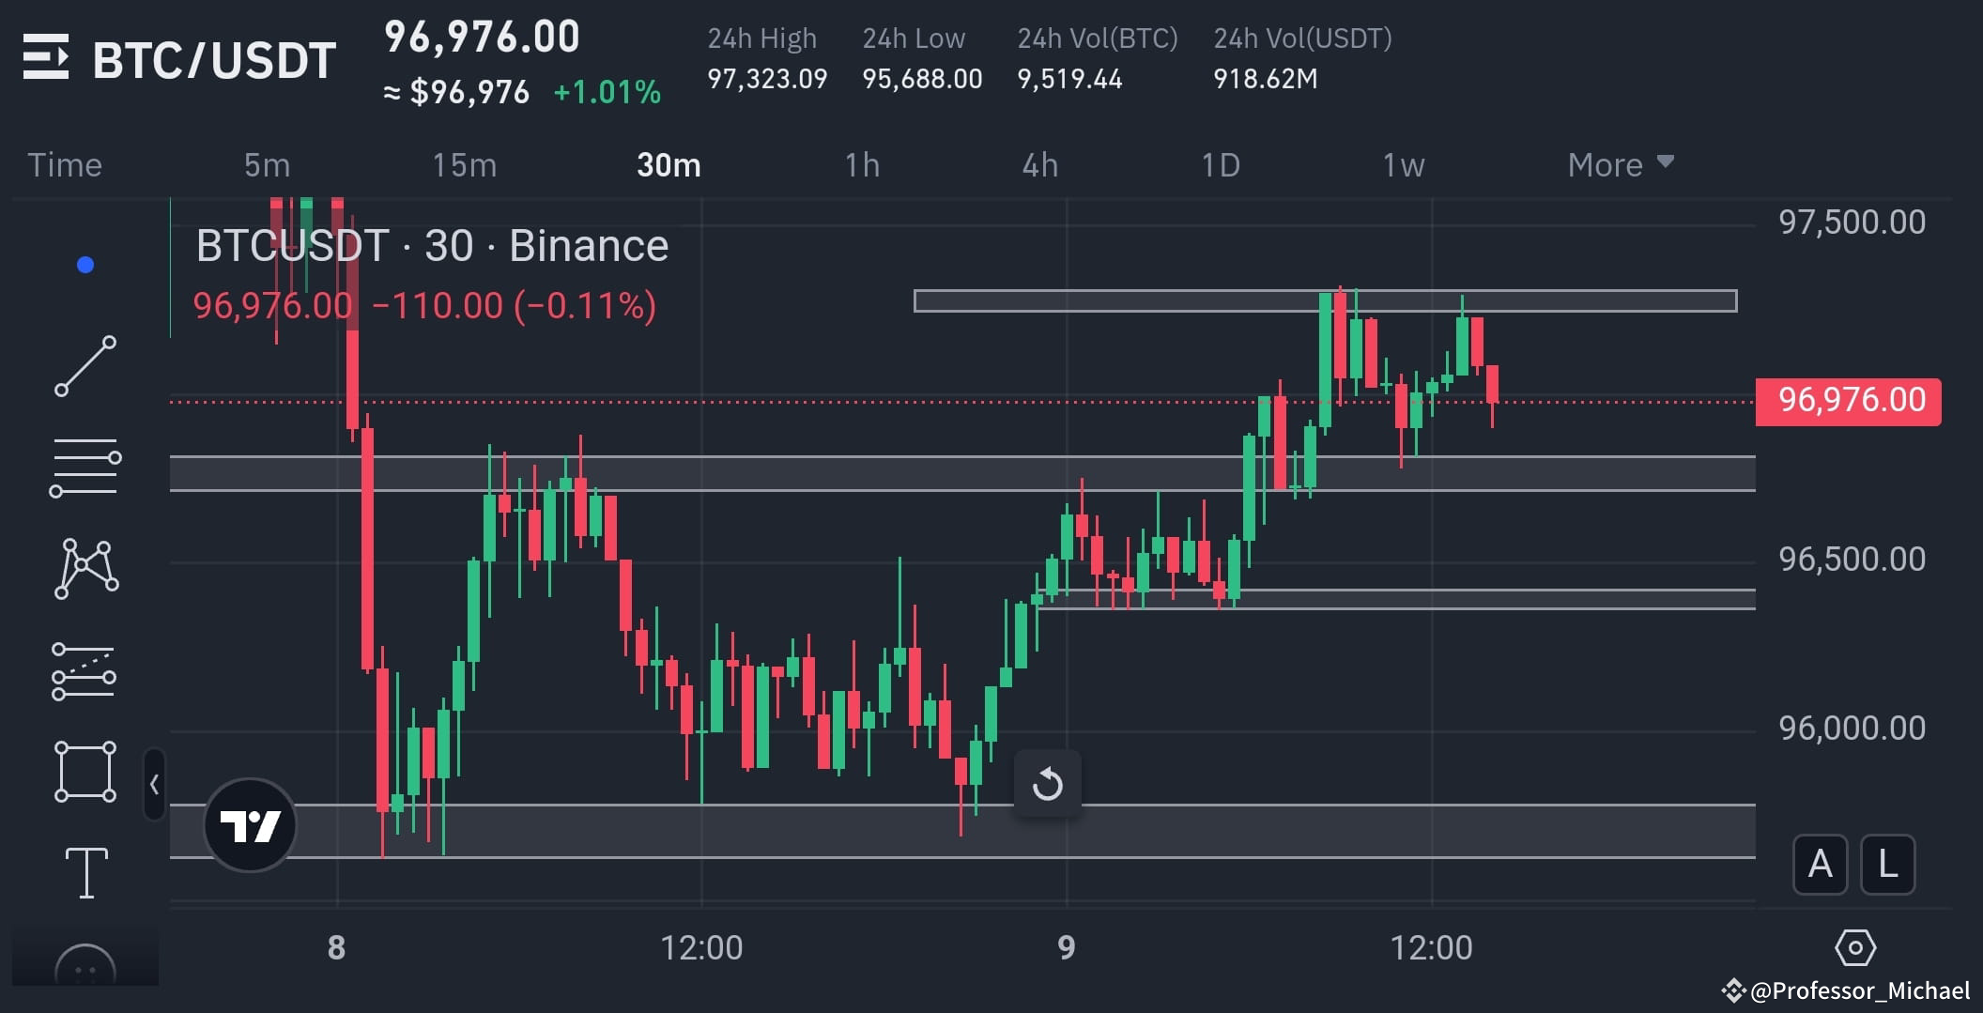The width and height of the screenshot is (1983, 1013).
Task: Select the text annotation tool
Action: coord(85,871)
